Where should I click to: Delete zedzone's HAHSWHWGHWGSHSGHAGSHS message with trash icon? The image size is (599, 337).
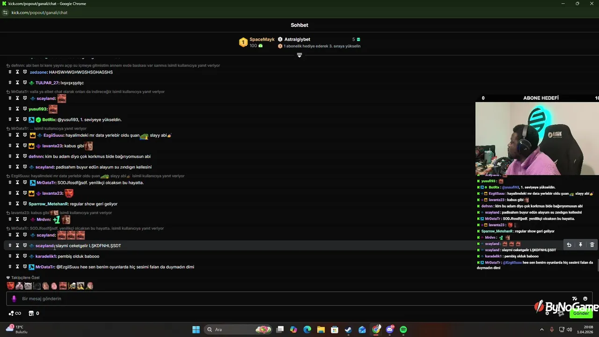pos(10,72)
